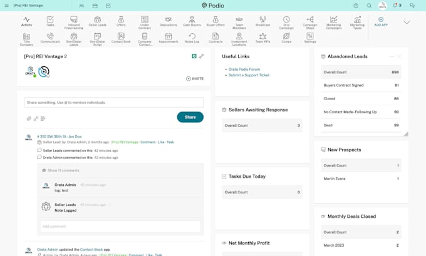Click the Buyers Contract Signed row

coord(361,85)
